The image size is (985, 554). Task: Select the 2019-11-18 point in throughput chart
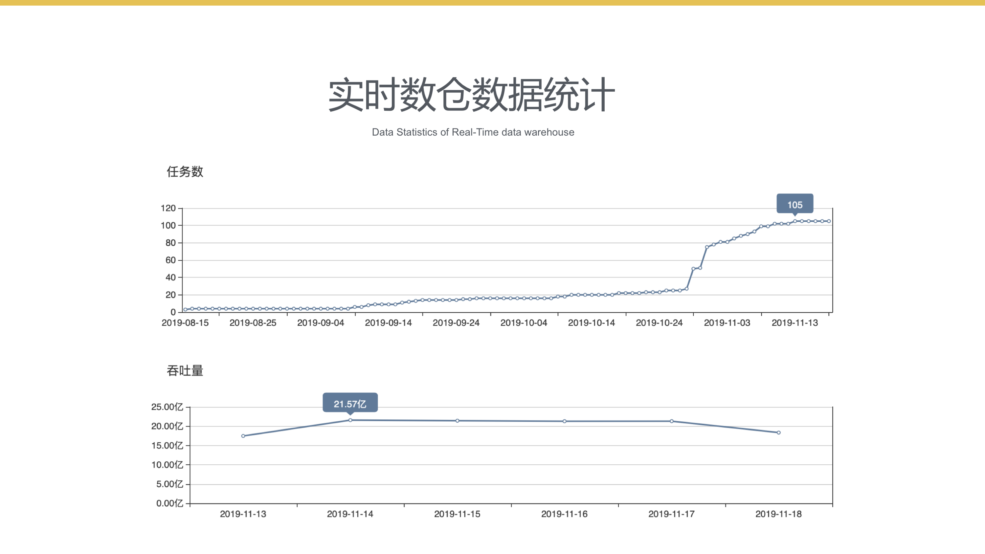coord(778,433)
